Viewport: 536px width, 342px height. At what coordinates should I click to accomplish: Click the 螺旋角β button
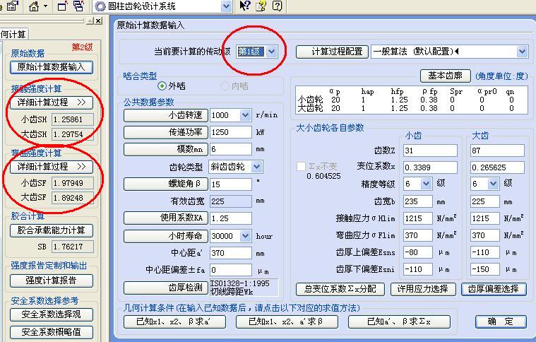pos(165,184)
